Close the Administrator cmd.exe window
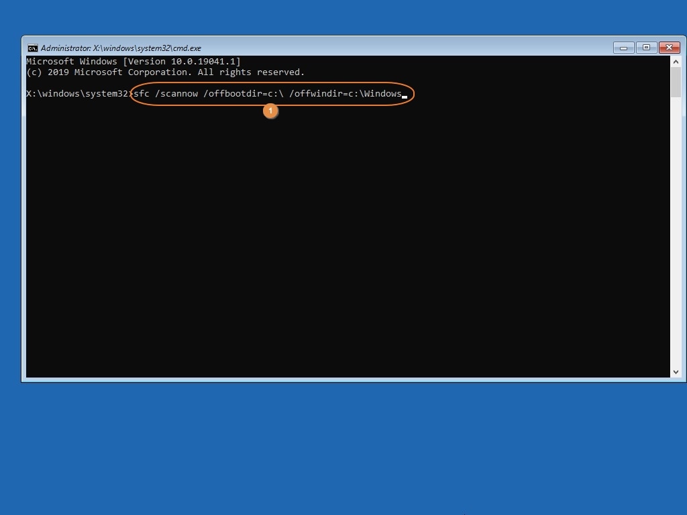This screenshot has height=515, width=687. pyautogui.click(x=669, y=48)
